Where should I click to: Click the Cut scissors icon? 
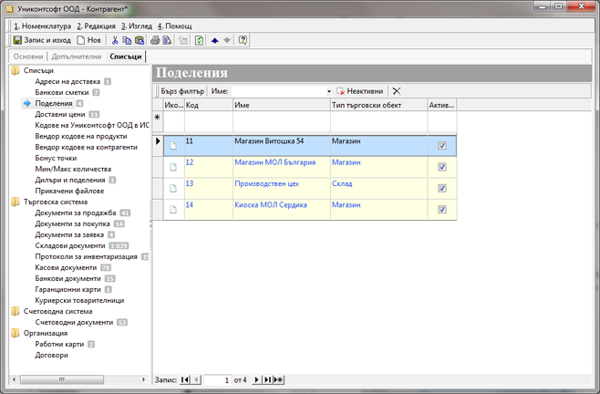pos(115,40)
